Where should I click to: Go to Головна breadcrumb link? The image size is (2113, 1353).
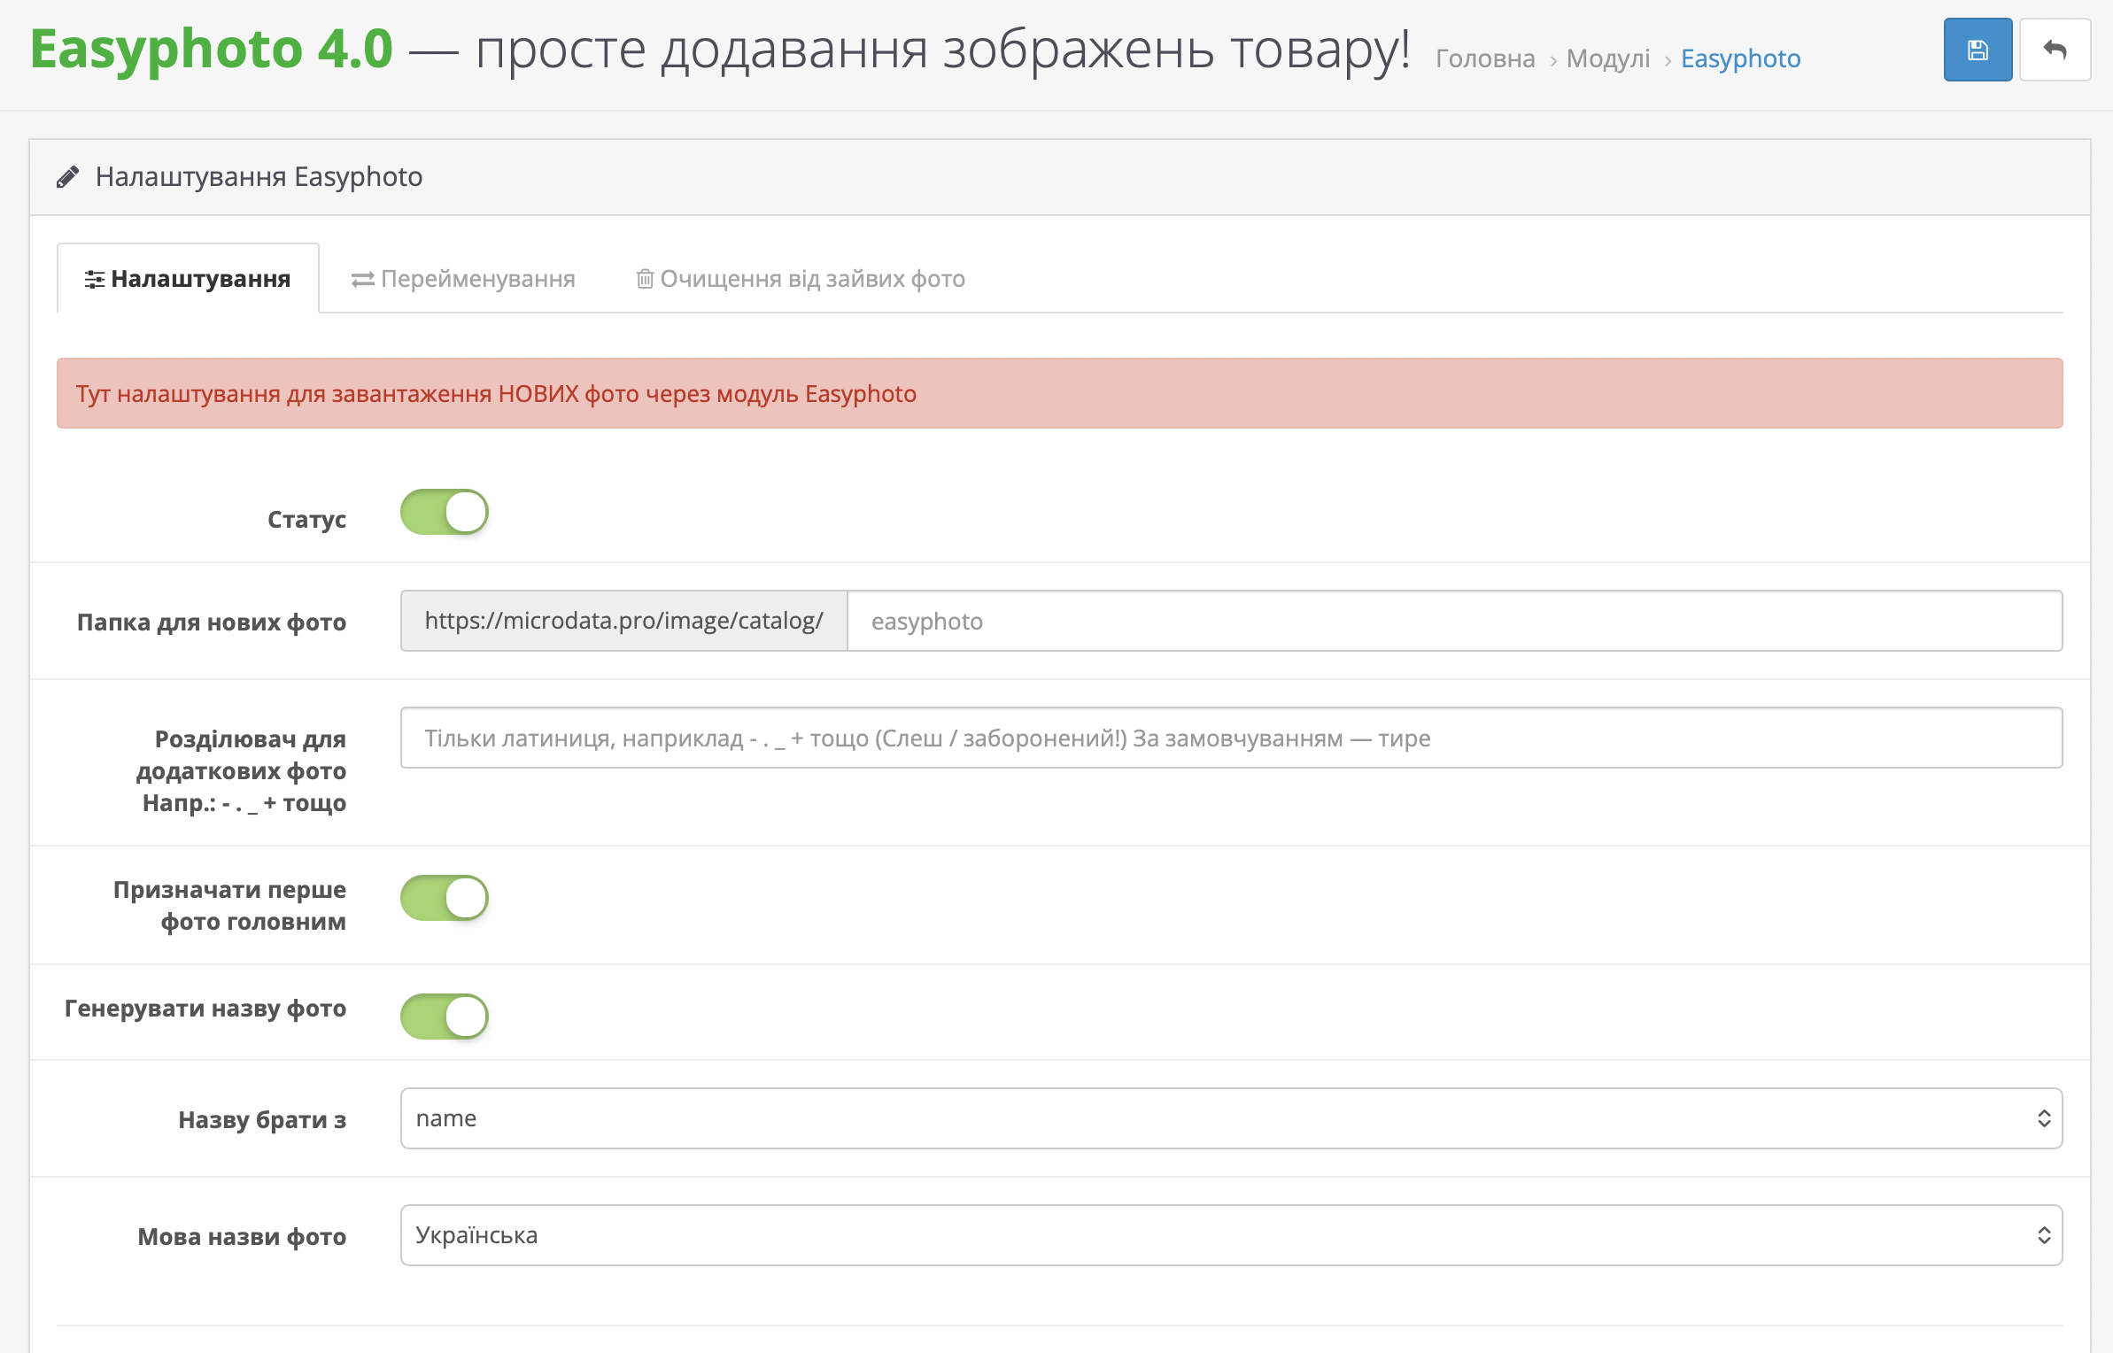[1485, 58]
